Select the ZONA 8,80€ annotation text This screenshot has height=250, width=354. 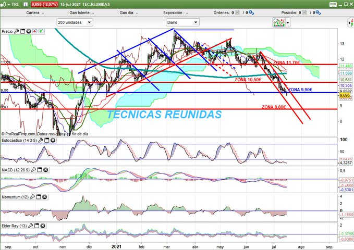274,107
